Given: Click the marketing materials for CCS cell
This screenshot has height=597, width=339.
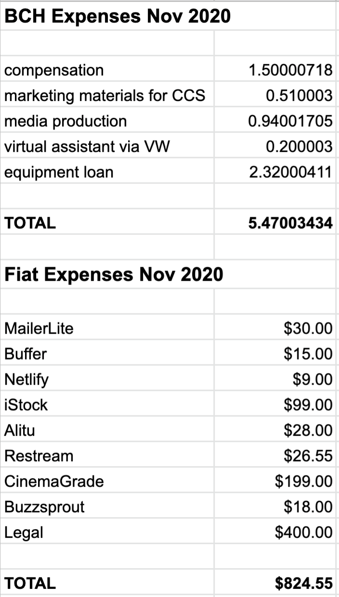Looking at the screenshot, I should (107, 95).
